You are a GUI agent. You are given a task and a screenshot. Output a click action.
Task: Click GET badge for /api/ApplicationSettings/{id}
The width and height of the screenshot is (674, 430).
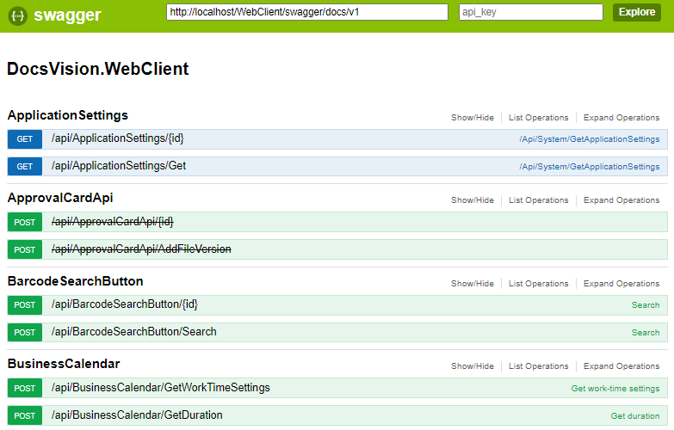click(25, 139)
